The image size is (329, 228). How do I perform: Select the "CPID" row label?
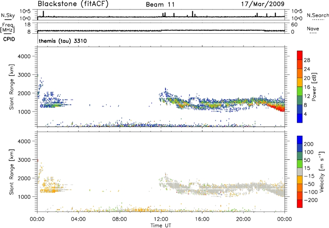point(9,39)
